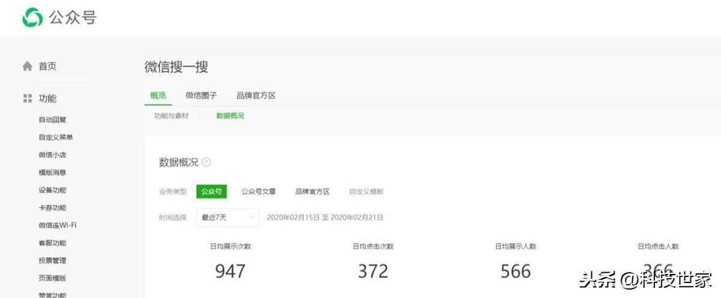
Task: Choose 自定义模板 business type
Action: pyautogui.click(x=367, y=192)
